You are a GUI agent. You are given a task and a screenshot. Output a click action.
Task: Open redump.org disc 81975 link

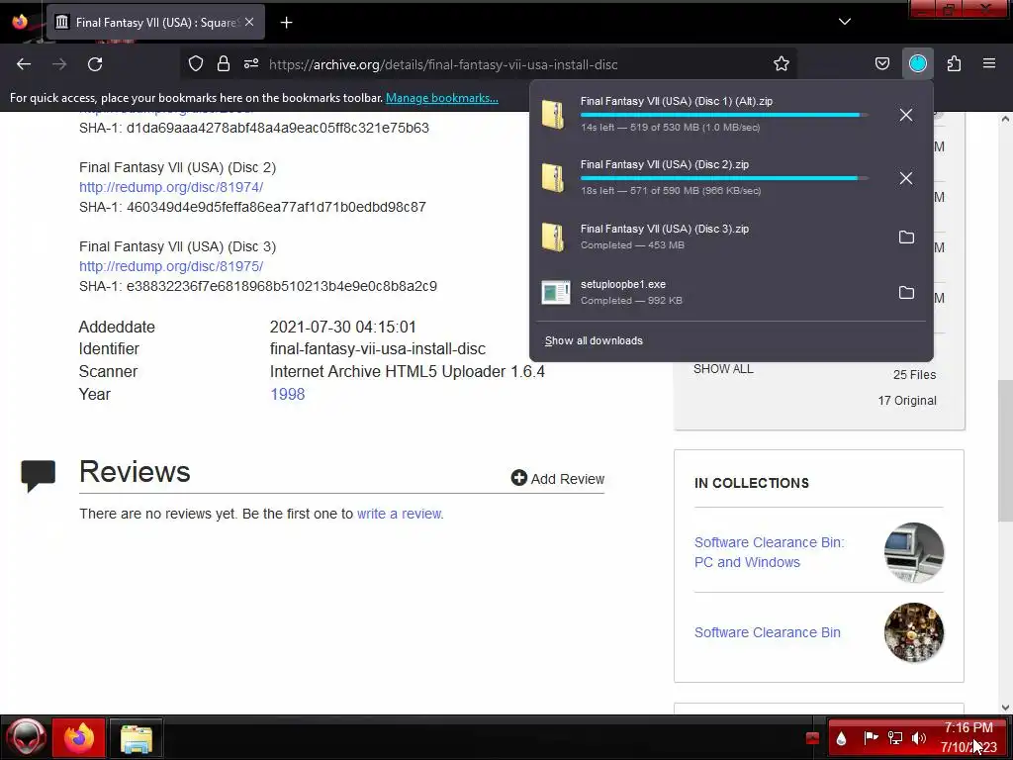[171, 266]
